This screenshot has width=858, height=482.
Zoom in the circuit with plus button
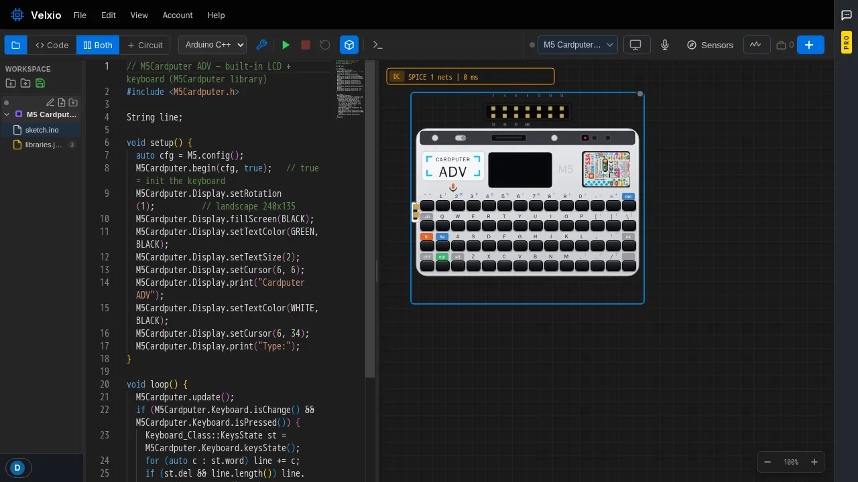click(814, 462)
